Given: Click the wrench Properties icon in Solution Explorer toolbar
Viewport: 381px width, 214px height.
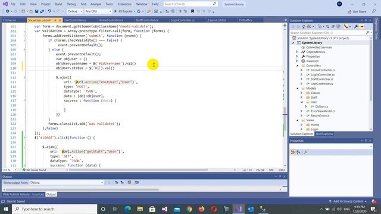Looking at the screenshot, I should [356, 26].
